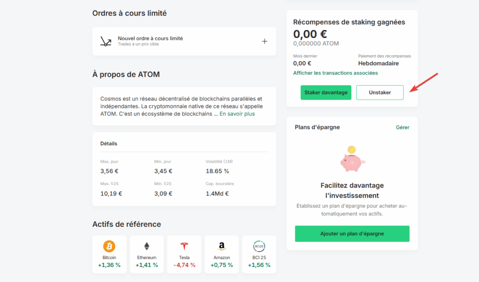
Task: Click the Cosmos description paragraph
Action: pos(182,106)
